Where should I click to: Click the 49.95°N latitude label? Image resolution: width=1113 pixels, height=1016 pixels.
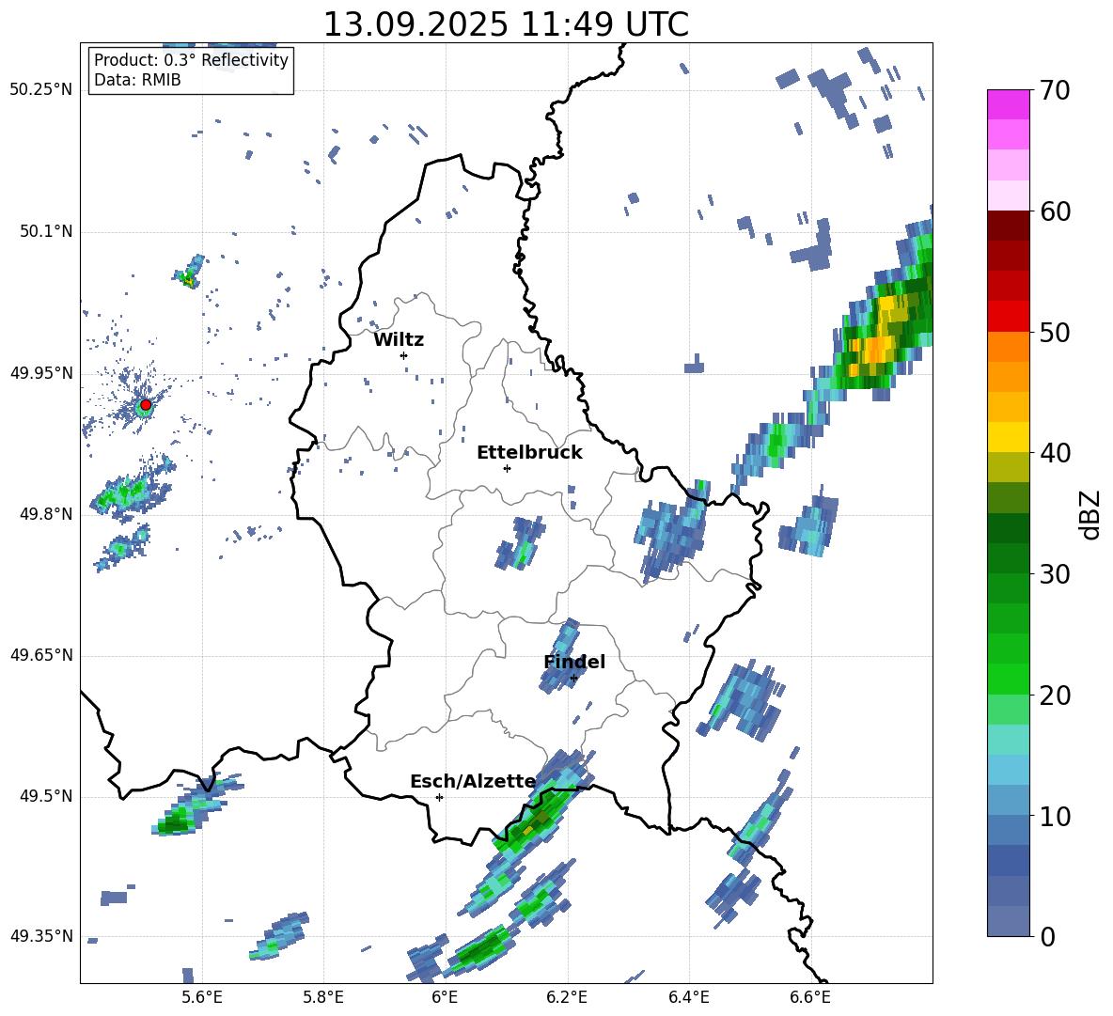[41, 372]
